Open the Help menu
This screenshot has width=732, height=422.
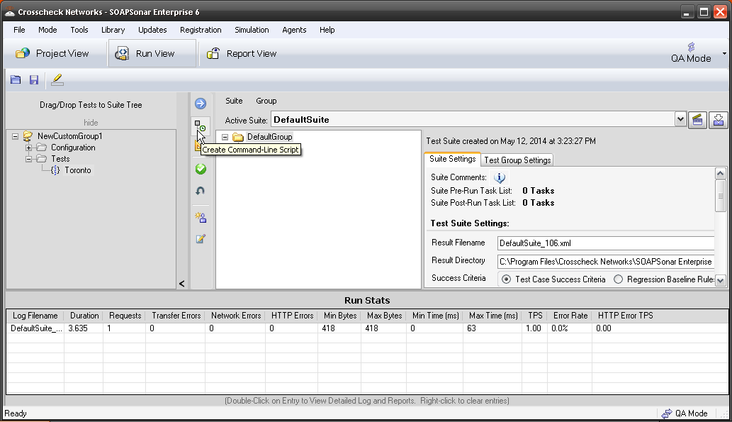click(327, 30)
